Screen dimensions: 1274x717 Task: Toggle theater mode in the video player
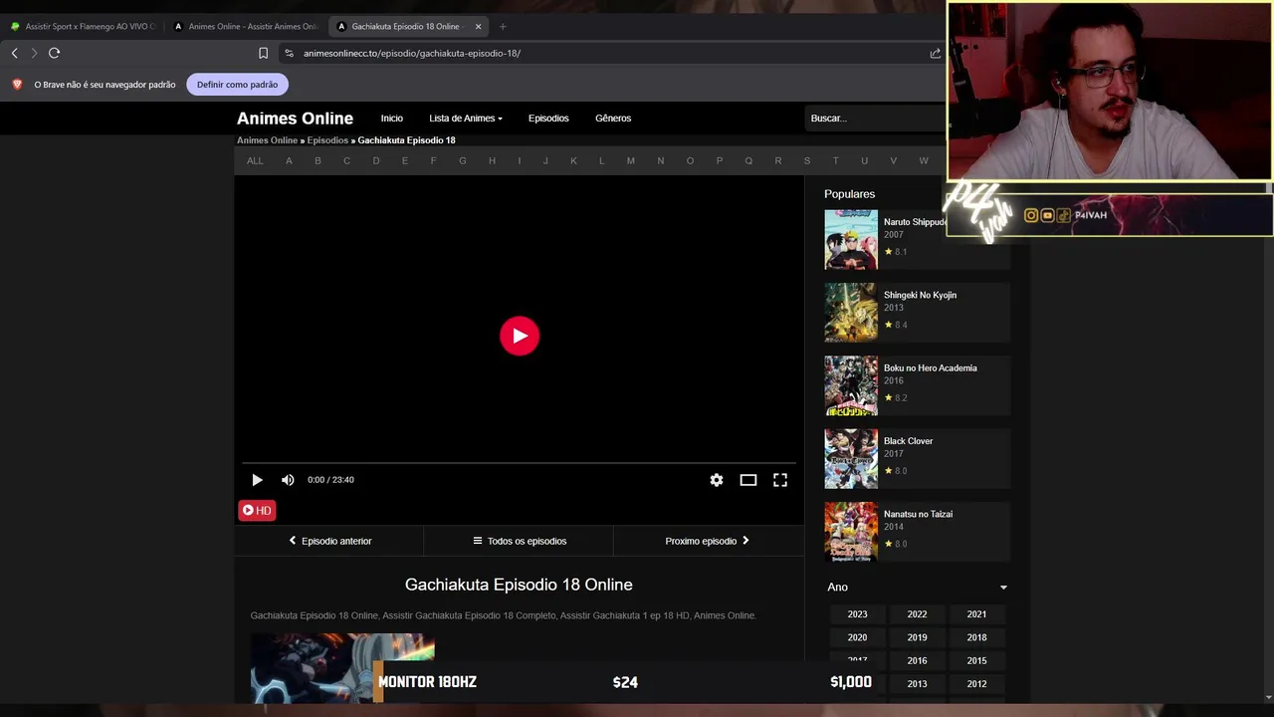(748, 480)
